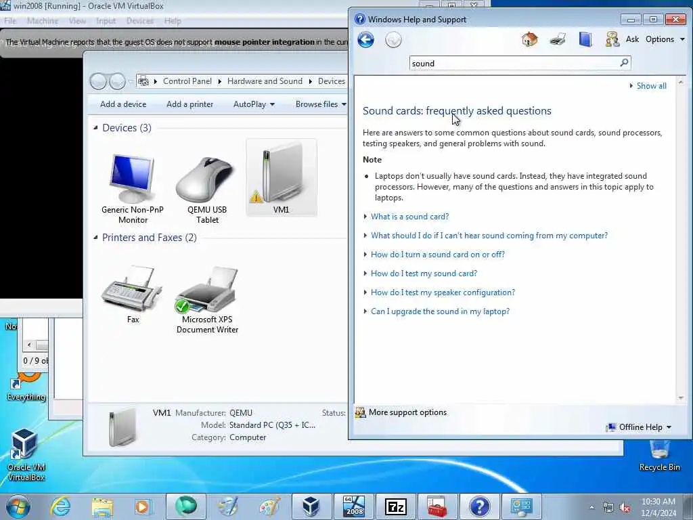The image size is (693, 520).
Task: Open red toolbox icon in taskbar
Action: coord(437,506)
